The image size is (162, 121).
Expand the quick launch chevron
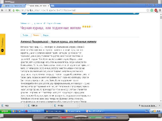[x=22, y=111]
